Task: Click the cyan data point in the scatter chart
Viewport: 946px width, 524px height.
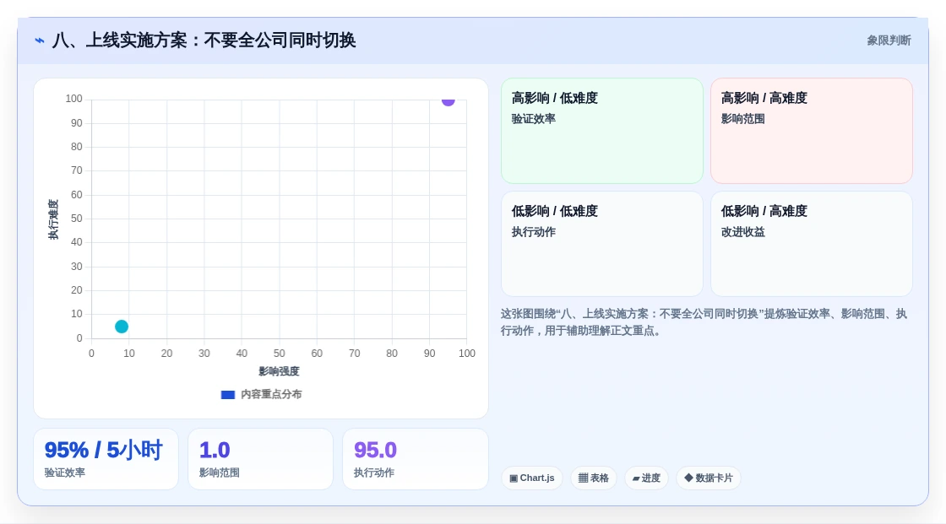Action: [122, 327]
